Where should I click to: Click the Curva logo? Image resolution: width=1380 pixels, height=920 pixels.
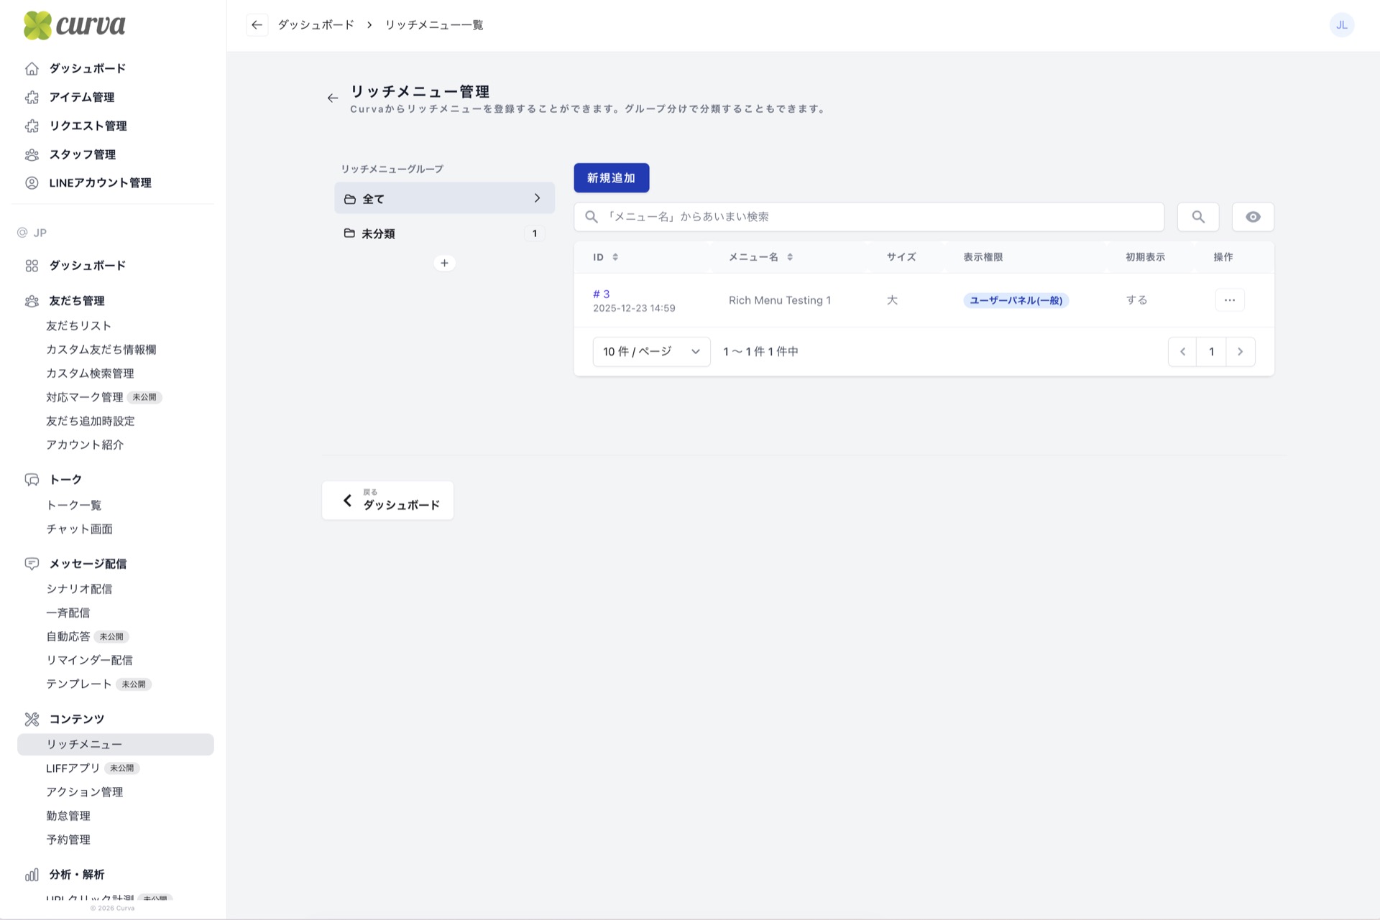(75, 25)
